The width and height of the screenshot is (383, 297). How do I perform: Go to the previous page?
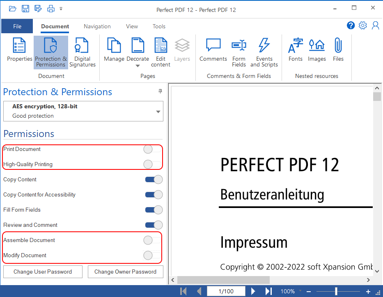(x=200, y=291)
